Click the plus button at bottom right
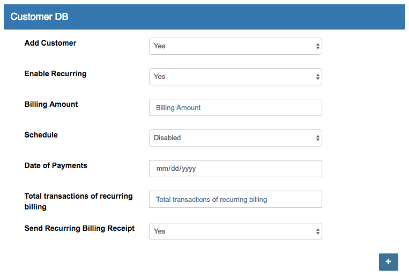Viewport: 409px width, 276px height. pos(388,262)
